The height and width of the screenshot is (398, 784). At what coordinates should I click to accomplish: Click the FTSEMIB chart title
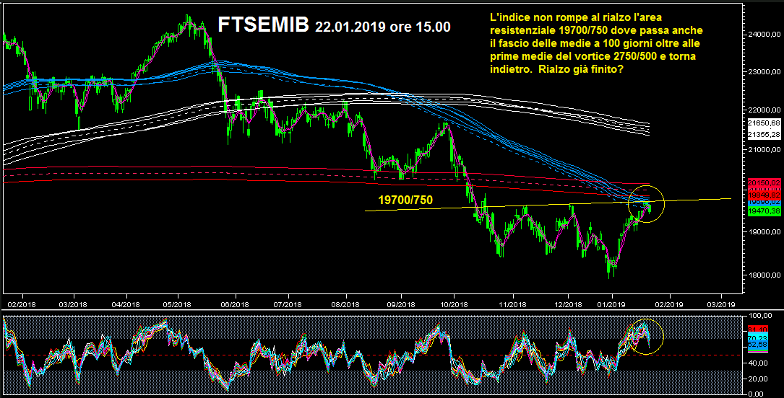[263, 25]
